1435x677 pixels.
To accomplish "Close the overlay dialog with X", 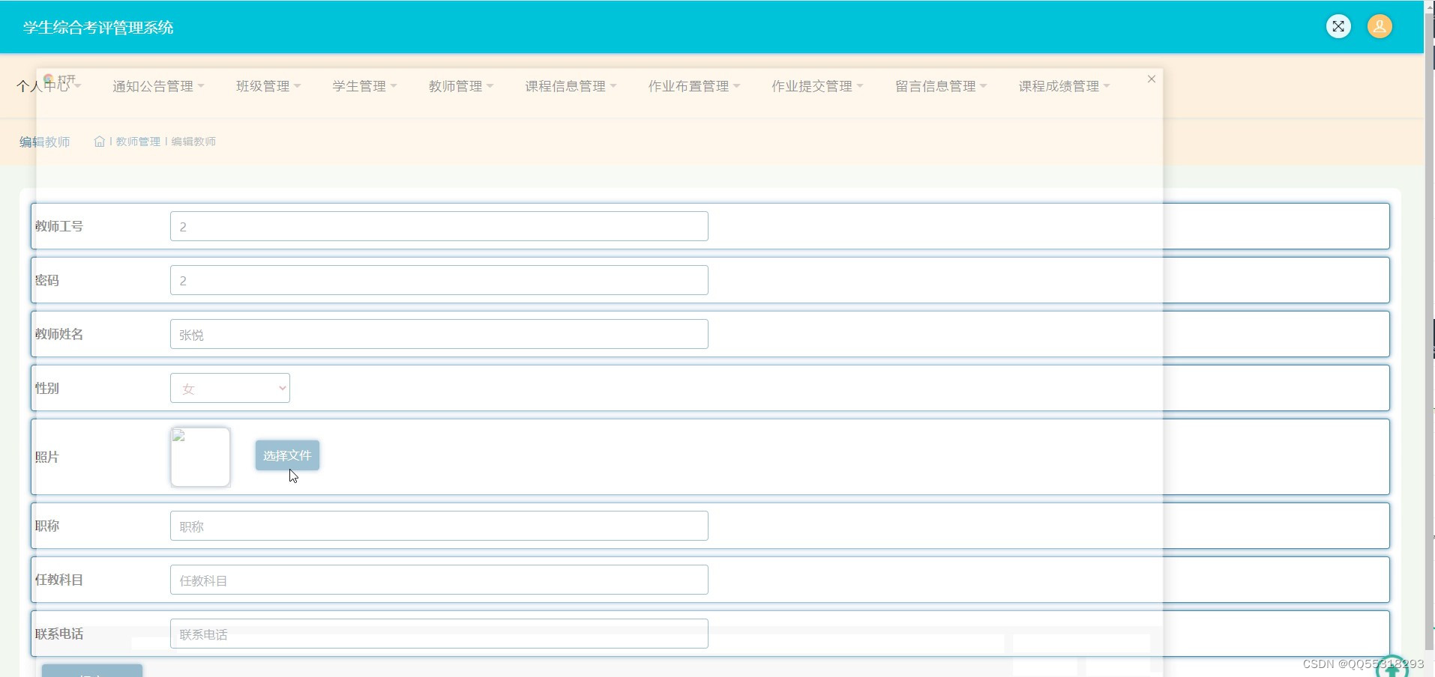I will tap(1152, 79).
